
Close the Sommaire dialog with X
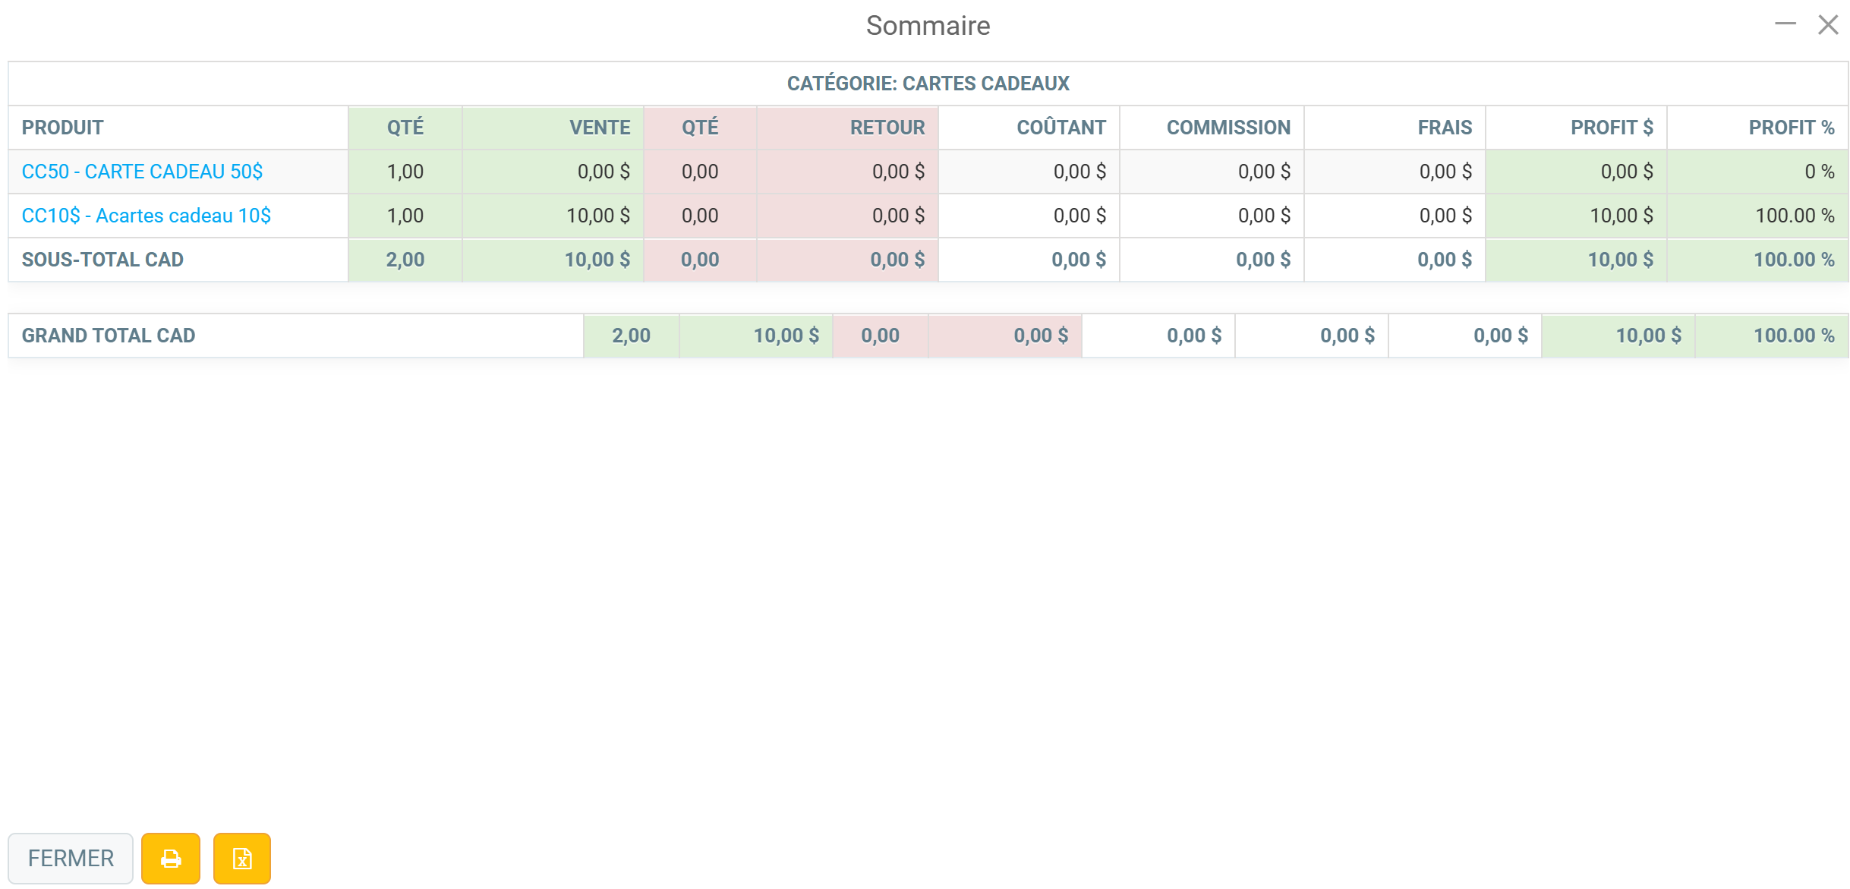tap(1828, 24)
